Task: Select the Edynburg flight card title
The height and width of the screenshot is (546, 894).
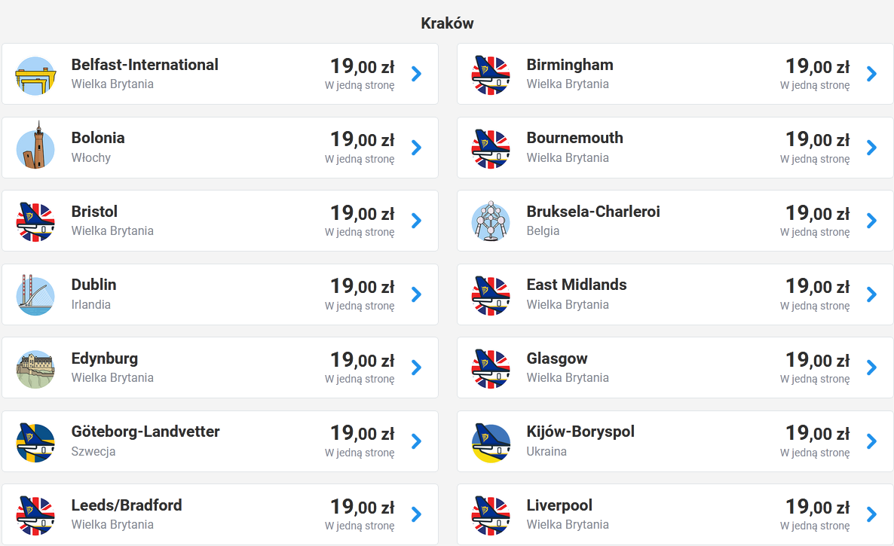Action: pyautogui.click(x=104, y=358)
